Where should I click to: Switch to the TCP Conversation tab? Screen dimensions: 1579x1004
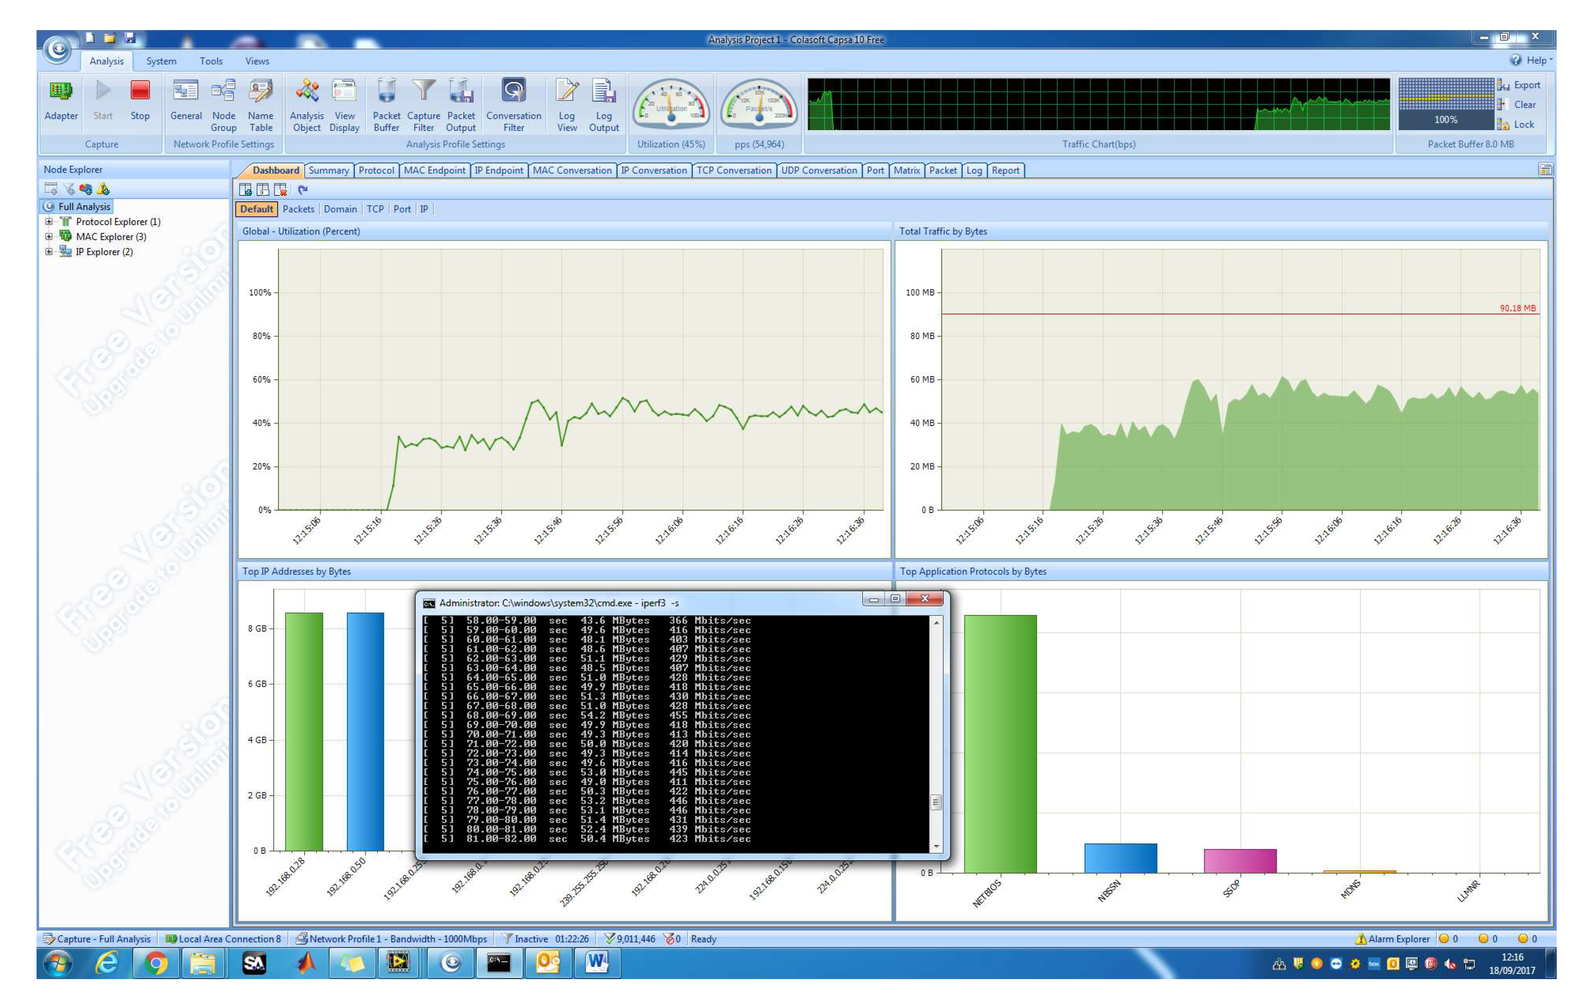[x=734, y=170]
